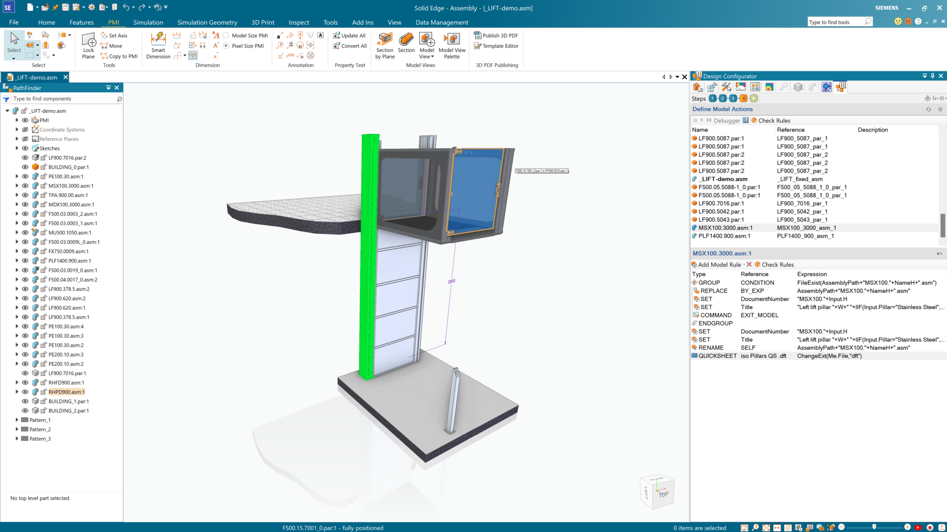
Task: Open the Select tool dropdown arrow
Action: coord(14,58)
